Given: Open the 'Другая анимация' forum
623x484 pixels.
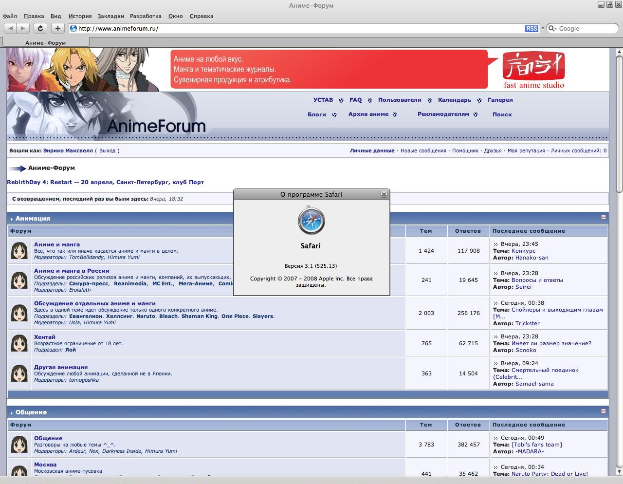Looking at the screenshot, I should coord(61,367).
